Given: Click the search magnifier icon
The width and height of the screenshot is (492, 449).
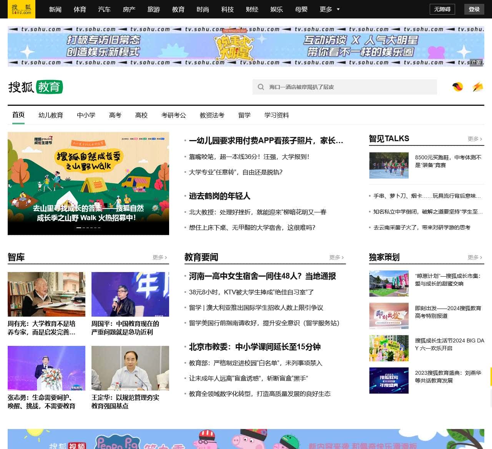Looking at the screenshot, I should click(261, 87).
